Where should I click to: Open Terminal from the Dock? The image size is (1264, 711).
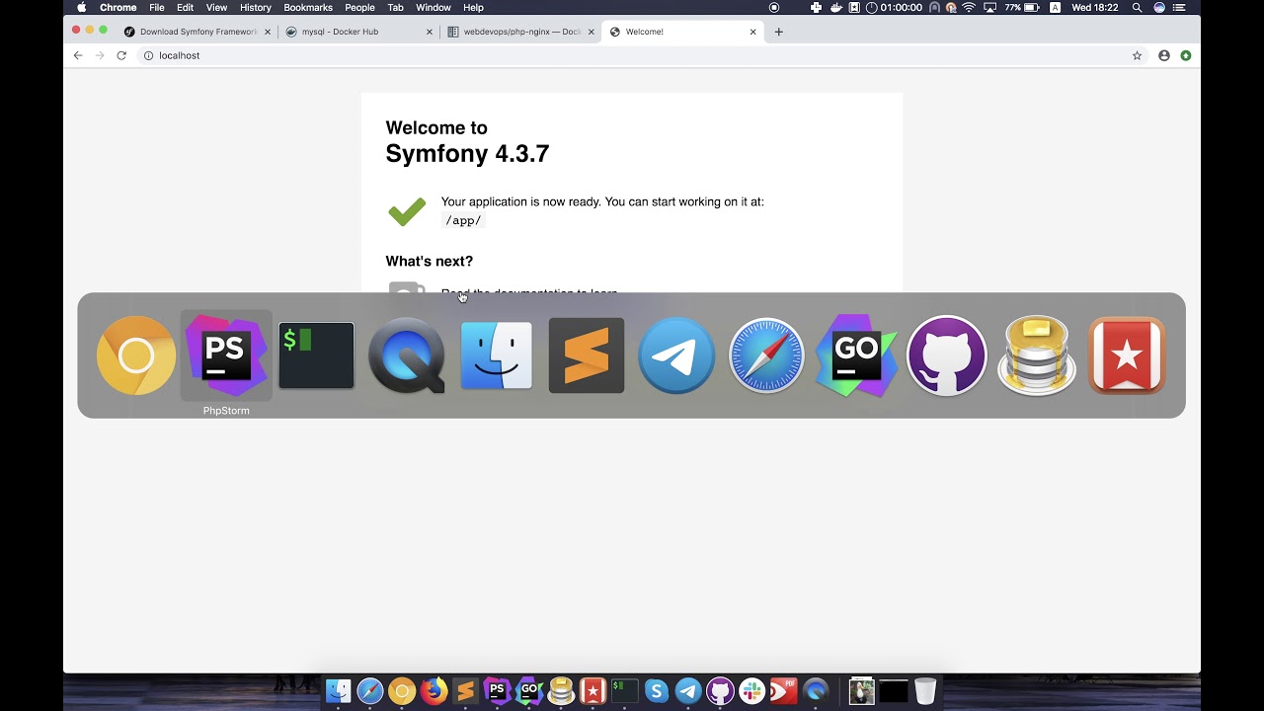(x=624, y=691)
